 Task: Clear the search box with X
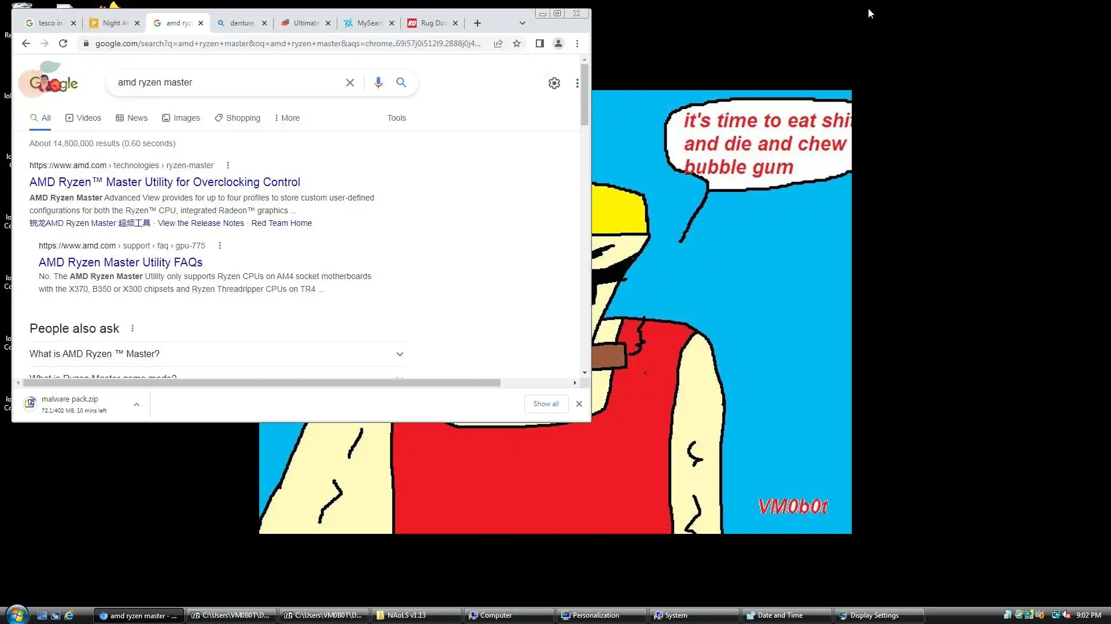tap(350, 83)
